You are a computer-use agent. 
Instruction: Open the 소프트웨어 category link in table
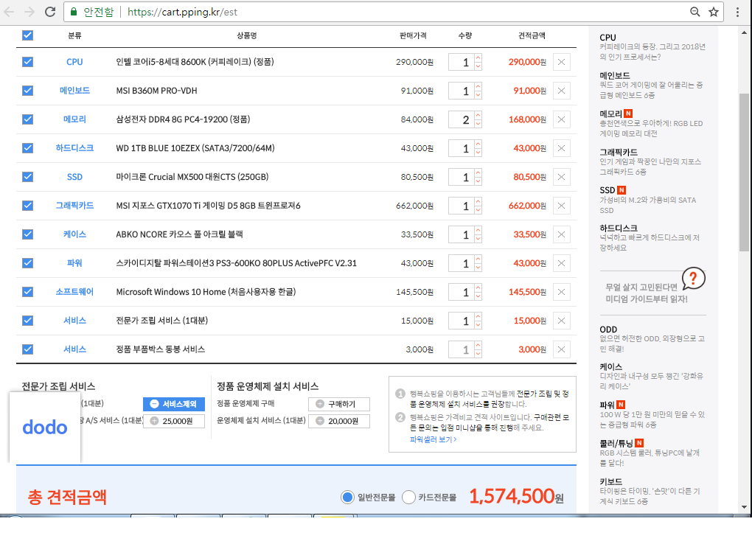click(74, 292)
